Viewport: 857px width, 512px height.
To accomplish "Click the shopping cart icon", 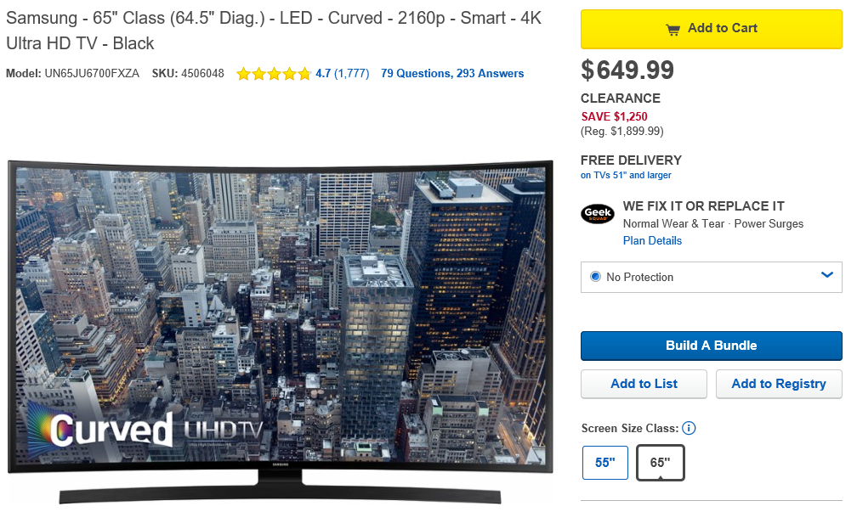I will pos(673,30).
